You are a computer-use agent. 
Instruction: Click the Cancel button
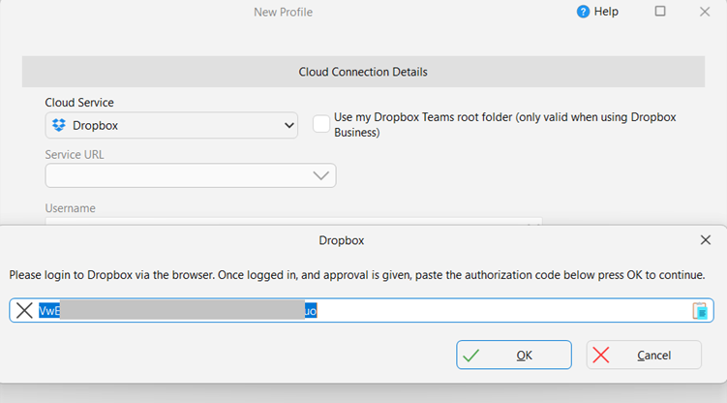pos(644,355)
